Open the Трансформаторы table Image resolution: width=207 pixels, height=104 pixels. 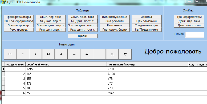click(19, 17)
